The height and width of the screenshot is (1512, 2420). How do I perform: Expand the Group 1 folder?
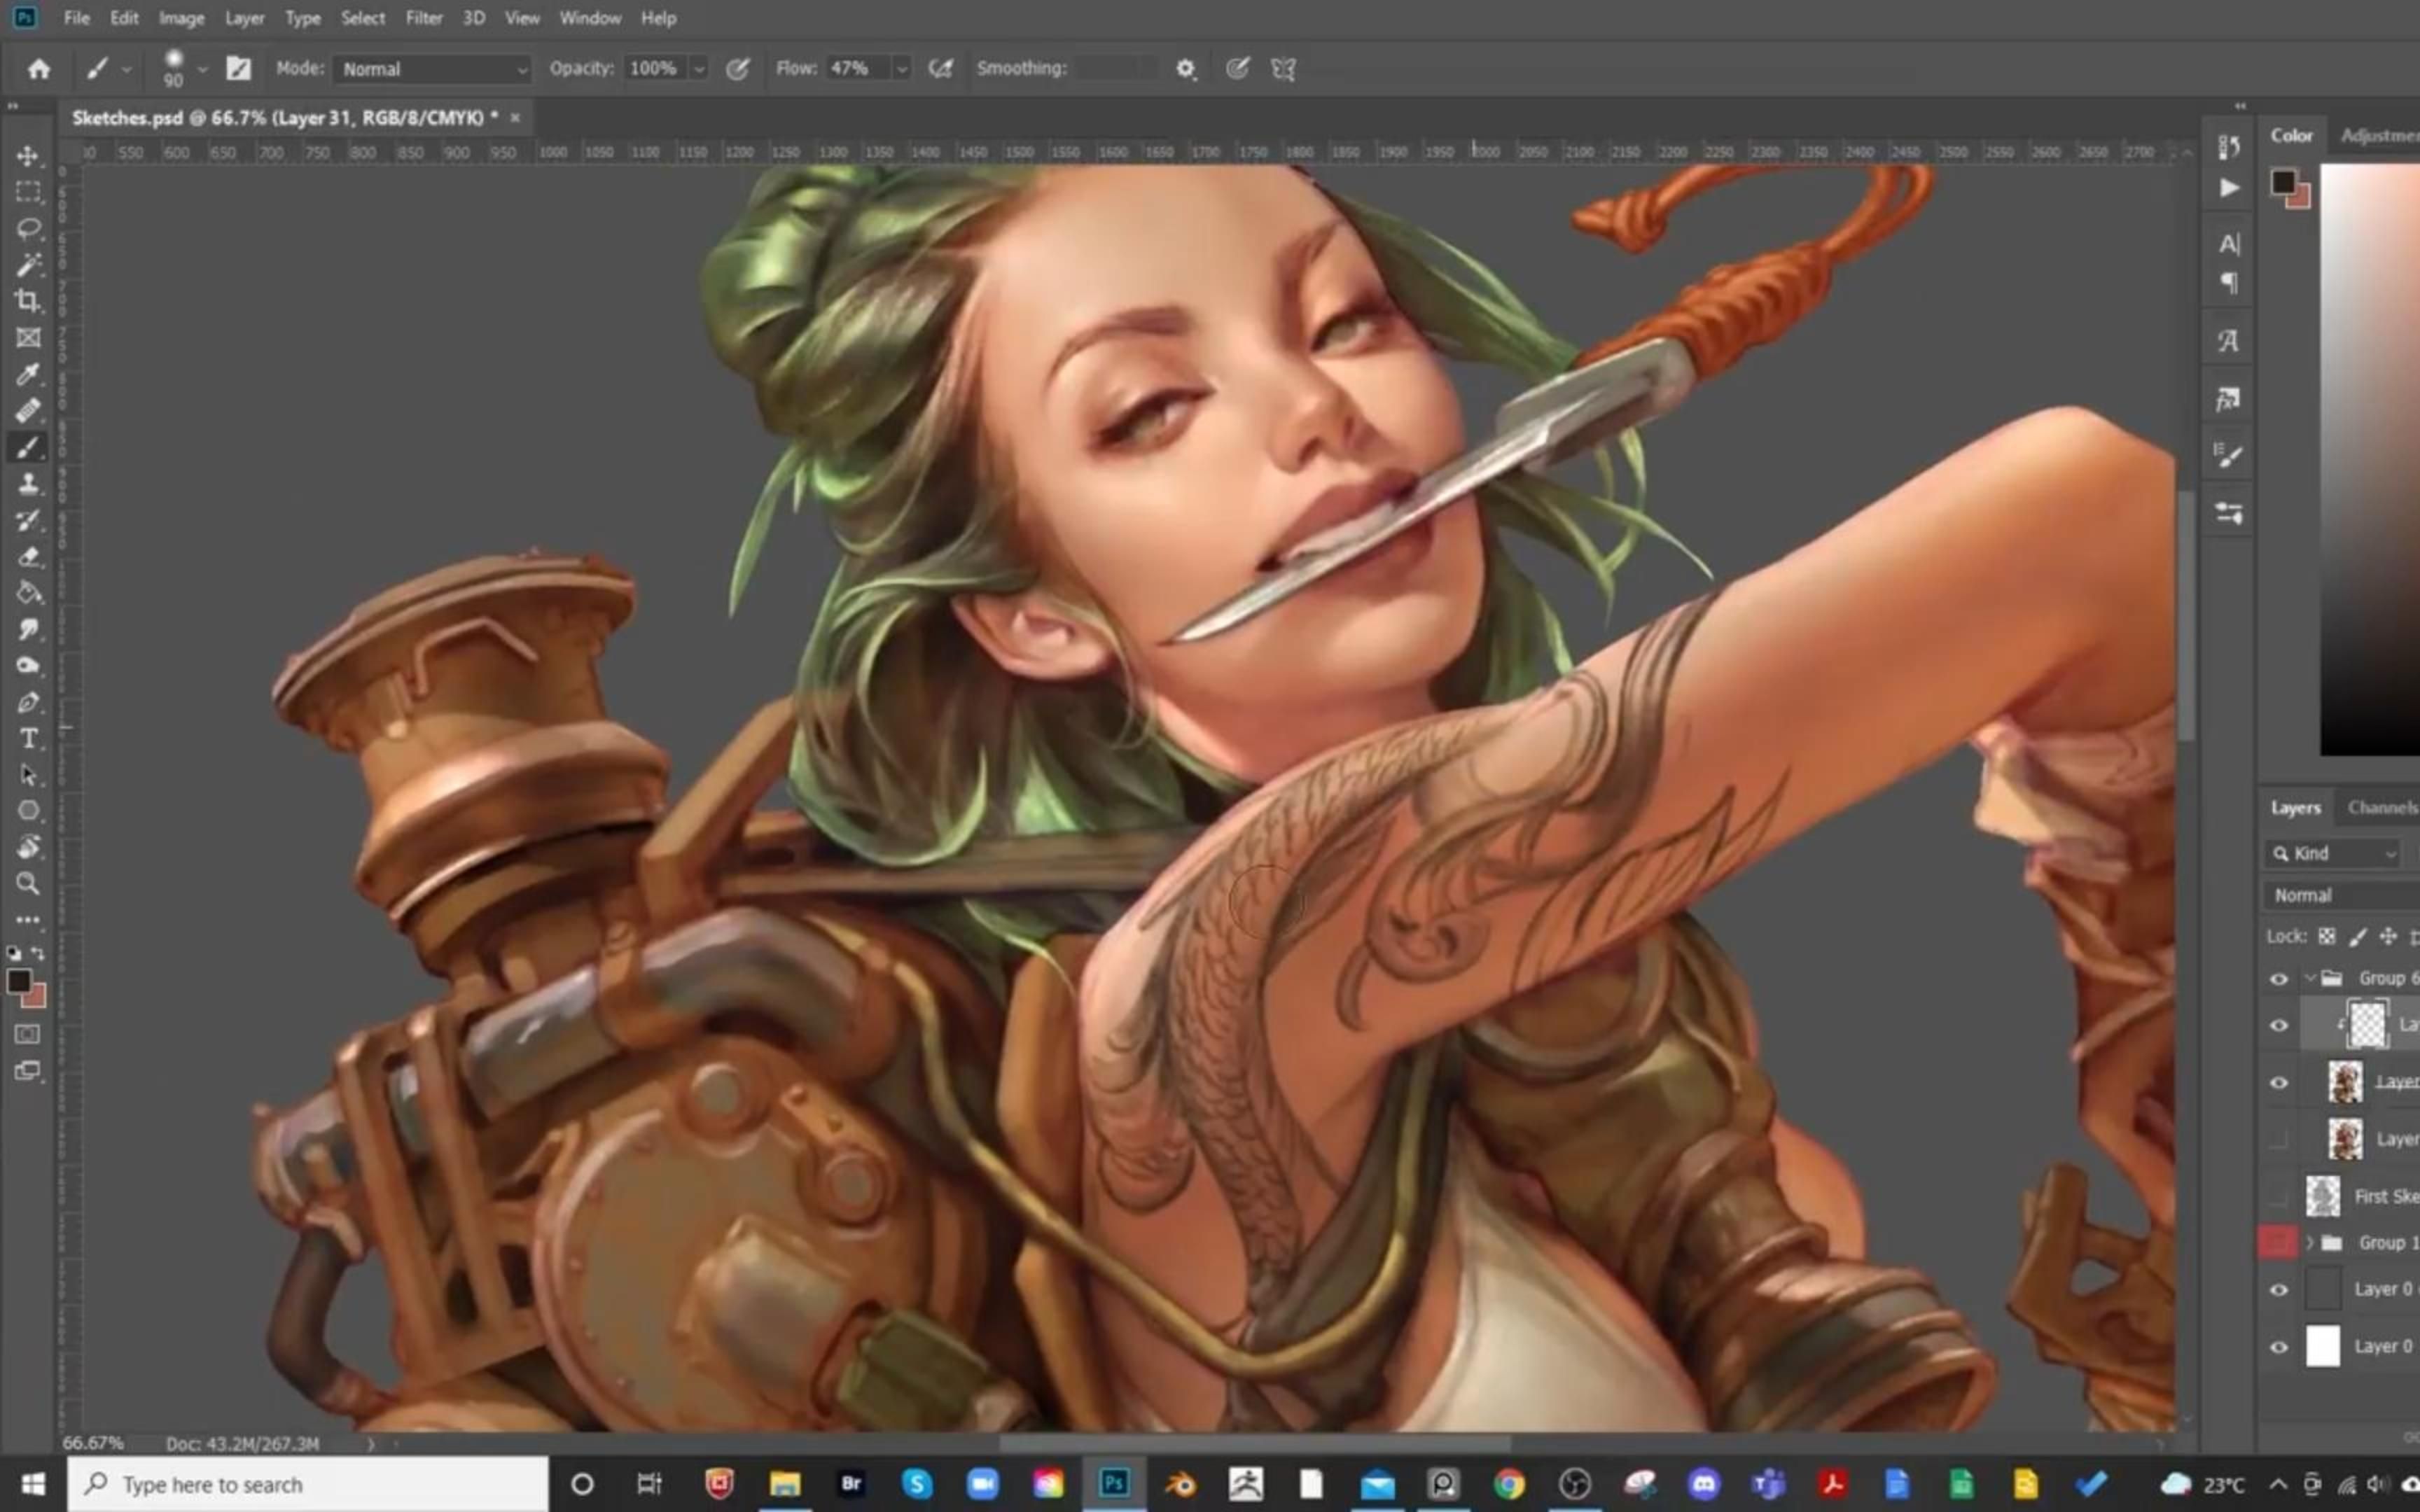(2309, 1243)
